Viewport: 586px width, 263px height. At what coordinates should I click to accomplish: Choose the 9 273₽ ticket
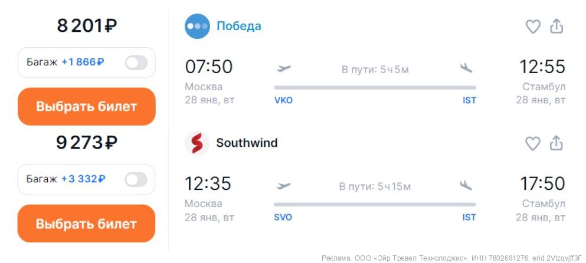[86, 223]
